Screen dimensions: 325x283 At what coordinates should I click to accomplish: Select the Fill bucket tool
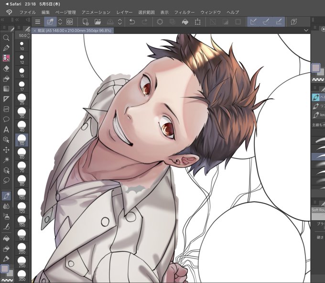(x=6, y=239)
